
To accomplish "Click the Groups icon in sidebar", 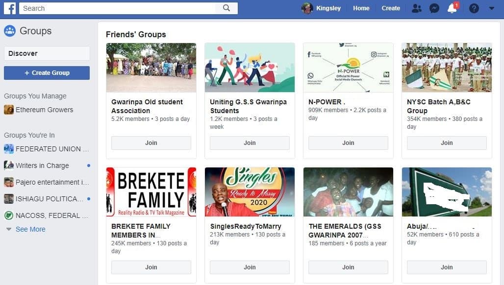I will point(10,31).
